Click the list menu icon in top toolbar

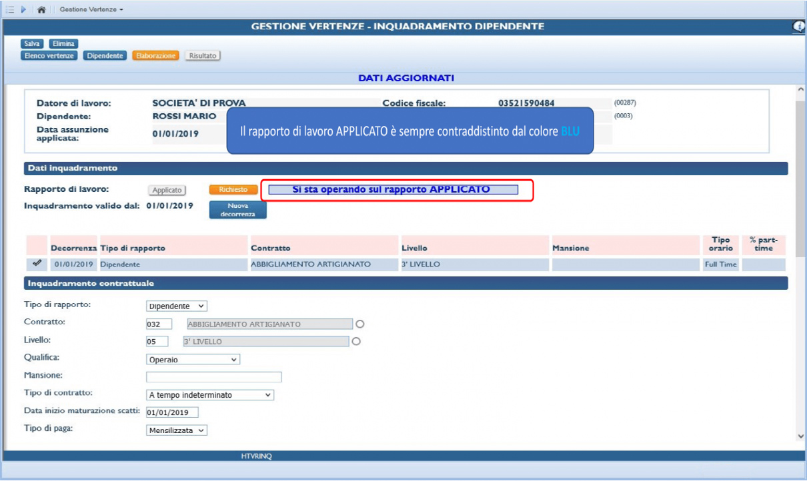(9, 10)
